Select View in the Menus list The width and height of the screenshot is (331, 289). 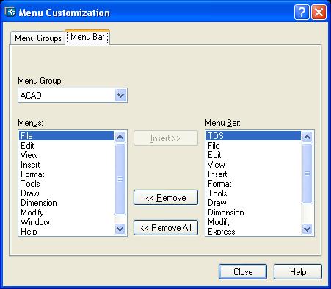(66, 155)
